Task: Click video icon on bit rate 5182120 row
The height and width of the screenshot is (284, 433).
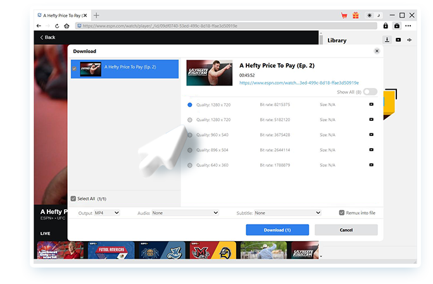Action: point(372,120)
